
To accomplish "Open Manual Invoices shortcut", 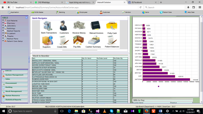I will (x=96, y=27).
